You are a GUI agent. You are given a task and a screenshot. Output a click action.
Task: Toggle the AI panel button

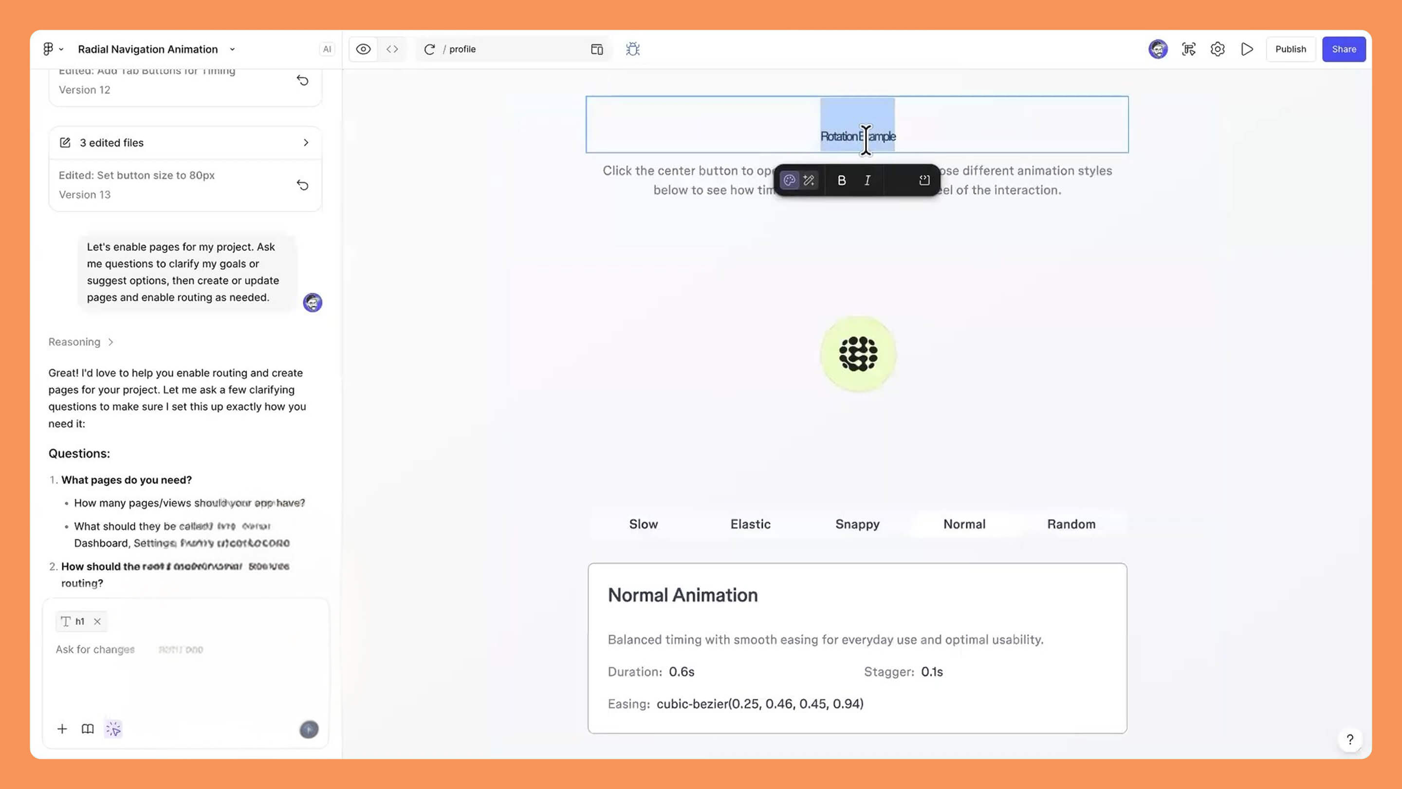pyautogui.click(x=327, y=49)
